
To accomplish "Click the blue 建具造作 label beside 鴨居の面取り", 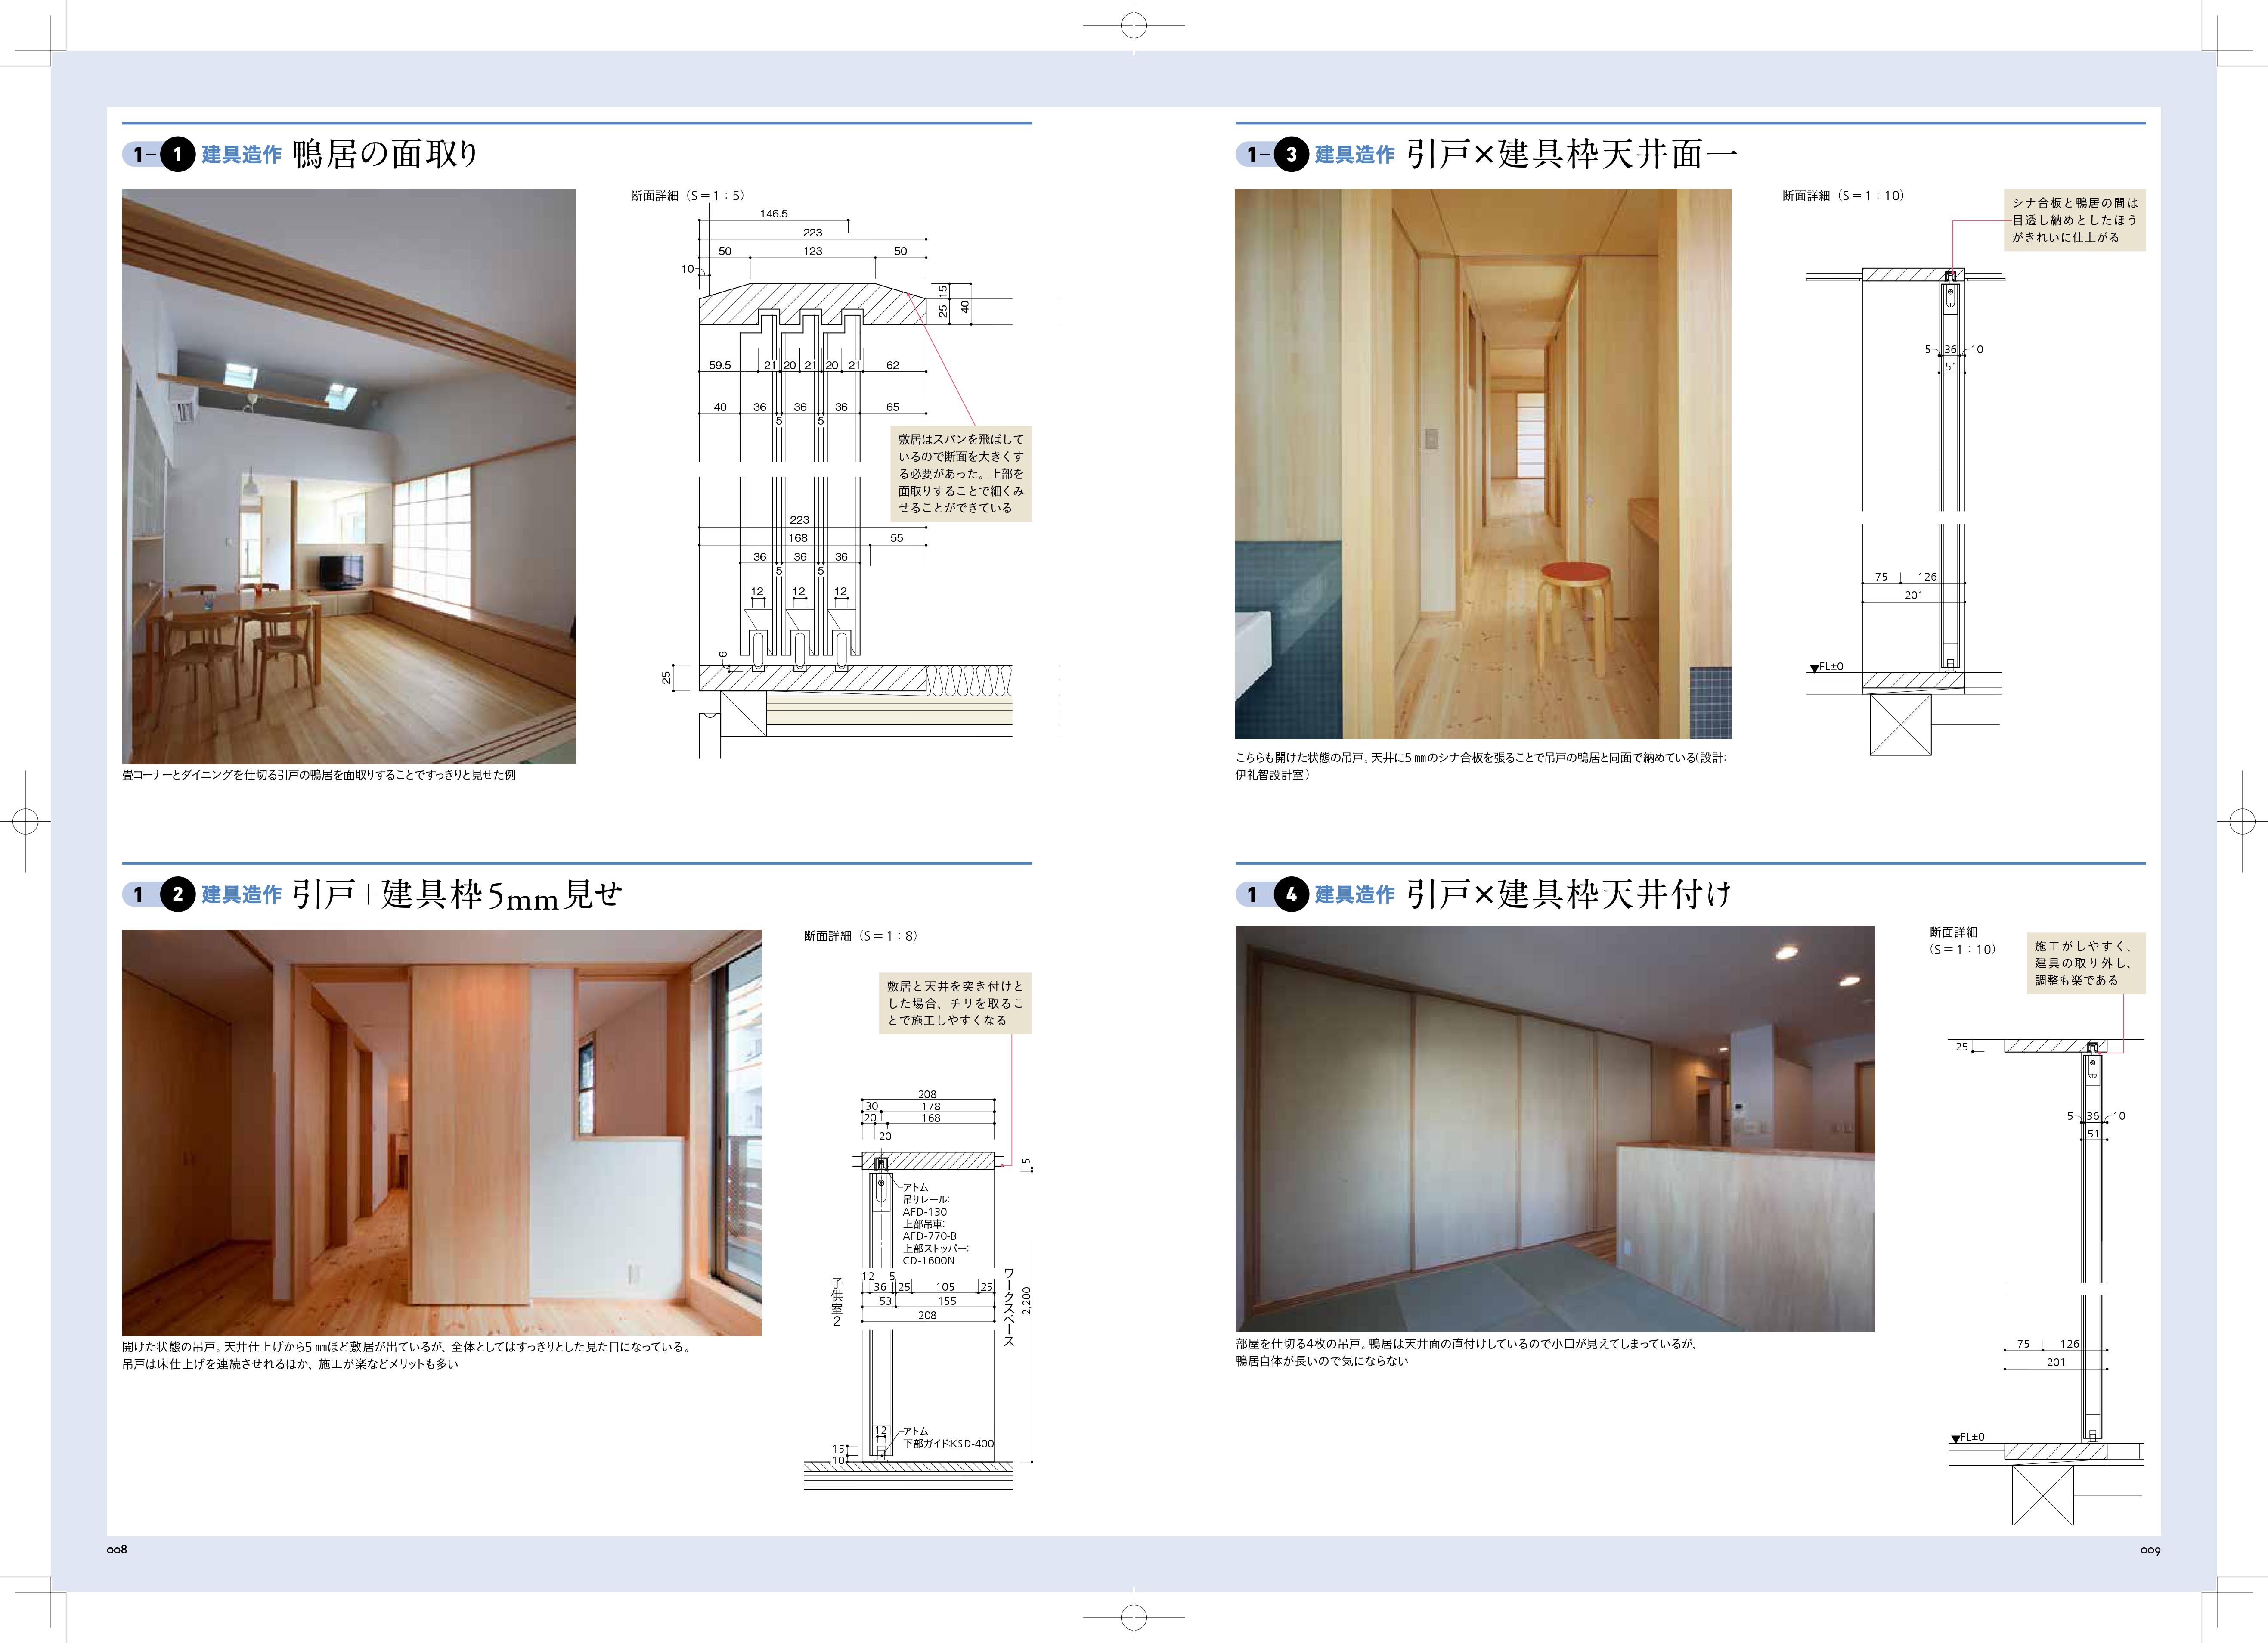I will click(x=242, y=154).
